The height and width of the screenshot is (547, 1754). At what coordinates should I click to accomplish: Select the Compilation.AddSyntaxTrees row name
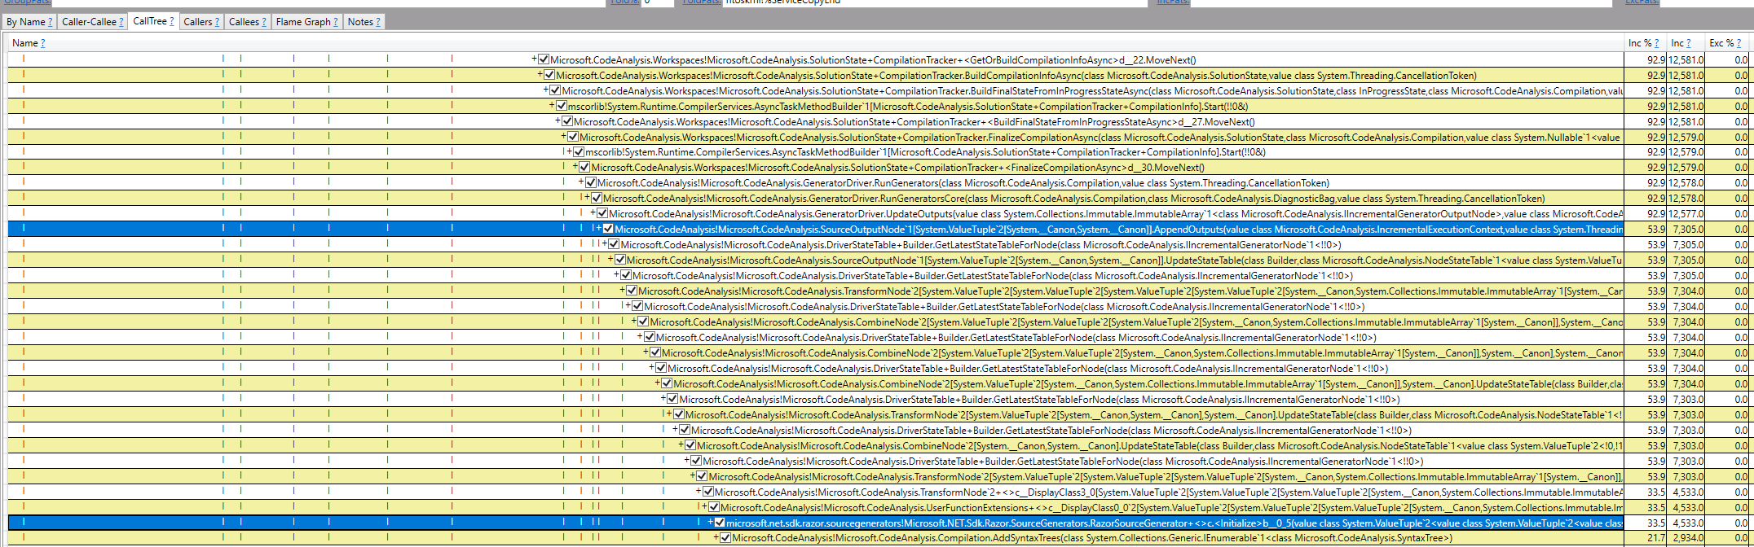(1092, 538)
